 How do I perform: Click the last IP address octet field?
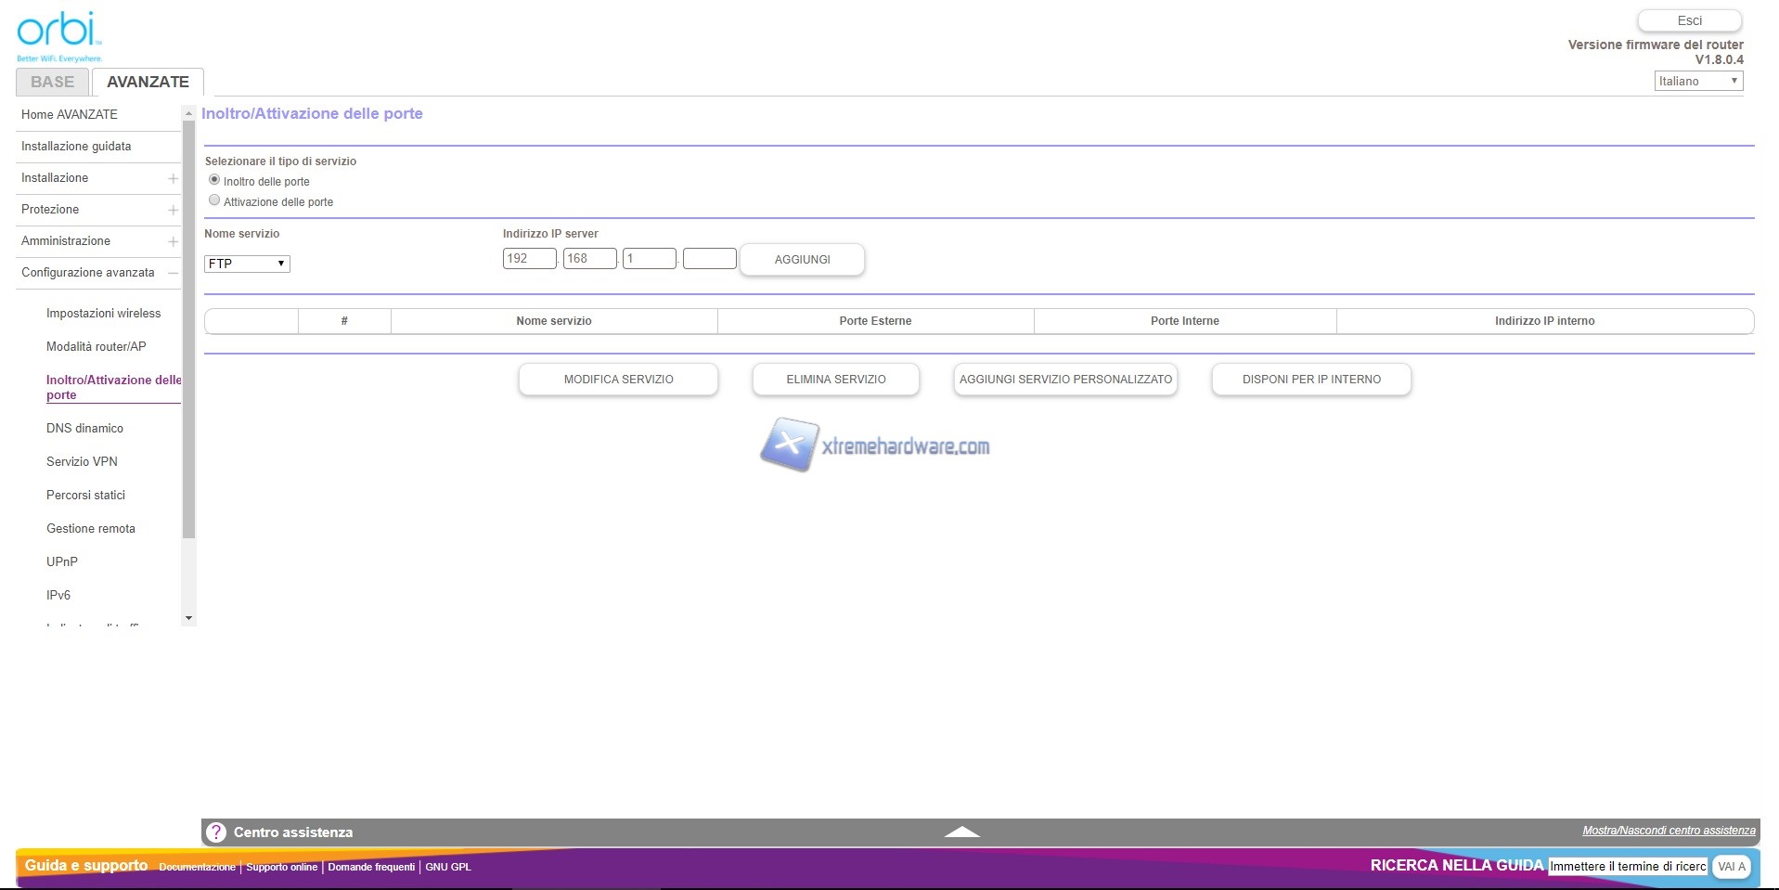pos(709,259)
